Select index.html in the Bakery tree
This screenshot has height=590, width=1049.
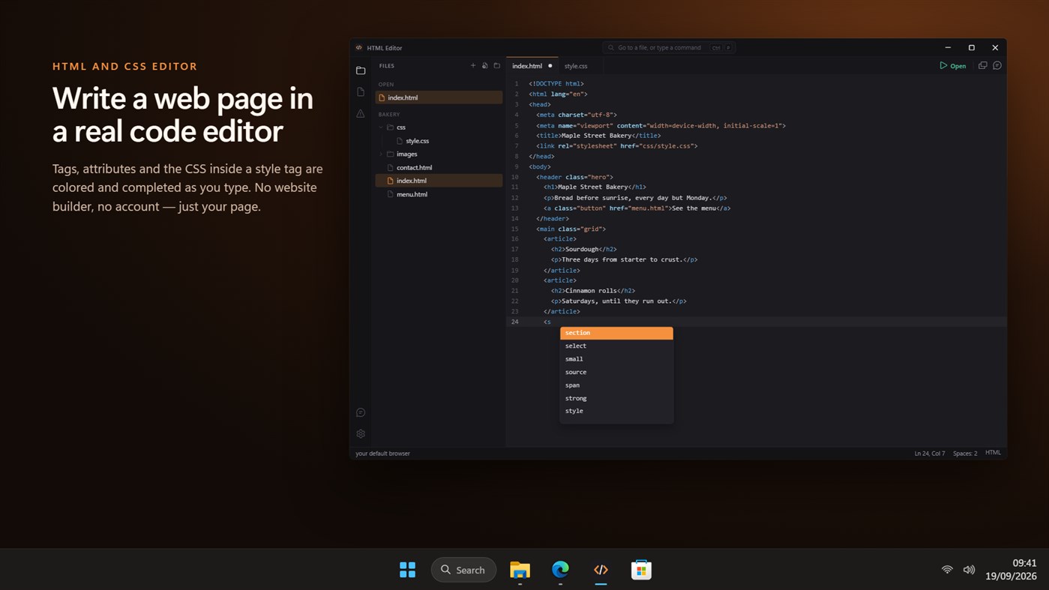pyautogui.click(x=439, y=181)
